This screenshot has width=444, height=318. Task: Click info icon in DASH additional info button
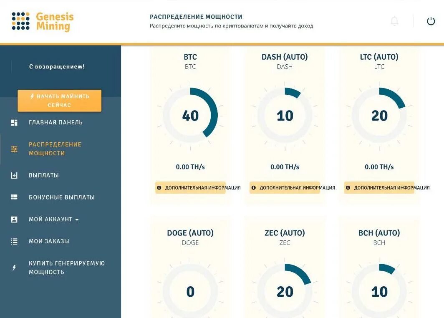tap(254, 188)
